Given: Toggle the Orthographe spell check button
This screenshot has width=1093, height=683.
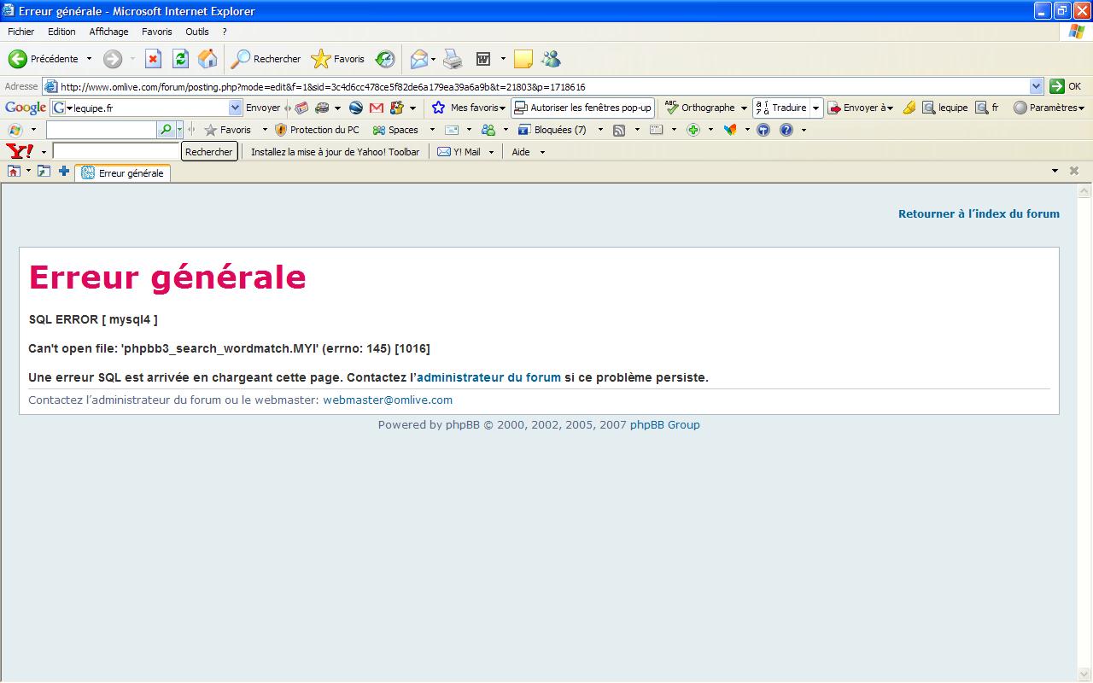Looking at the screenshot, I should (x=700, y=108).
